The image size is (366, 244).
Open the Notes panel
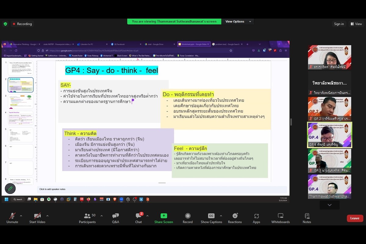pyautogui.click(x=307, y=218)
